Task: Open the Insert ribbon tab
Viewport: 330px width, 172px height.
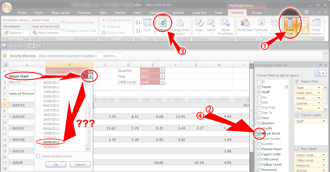Action: [x=39, y=13]
